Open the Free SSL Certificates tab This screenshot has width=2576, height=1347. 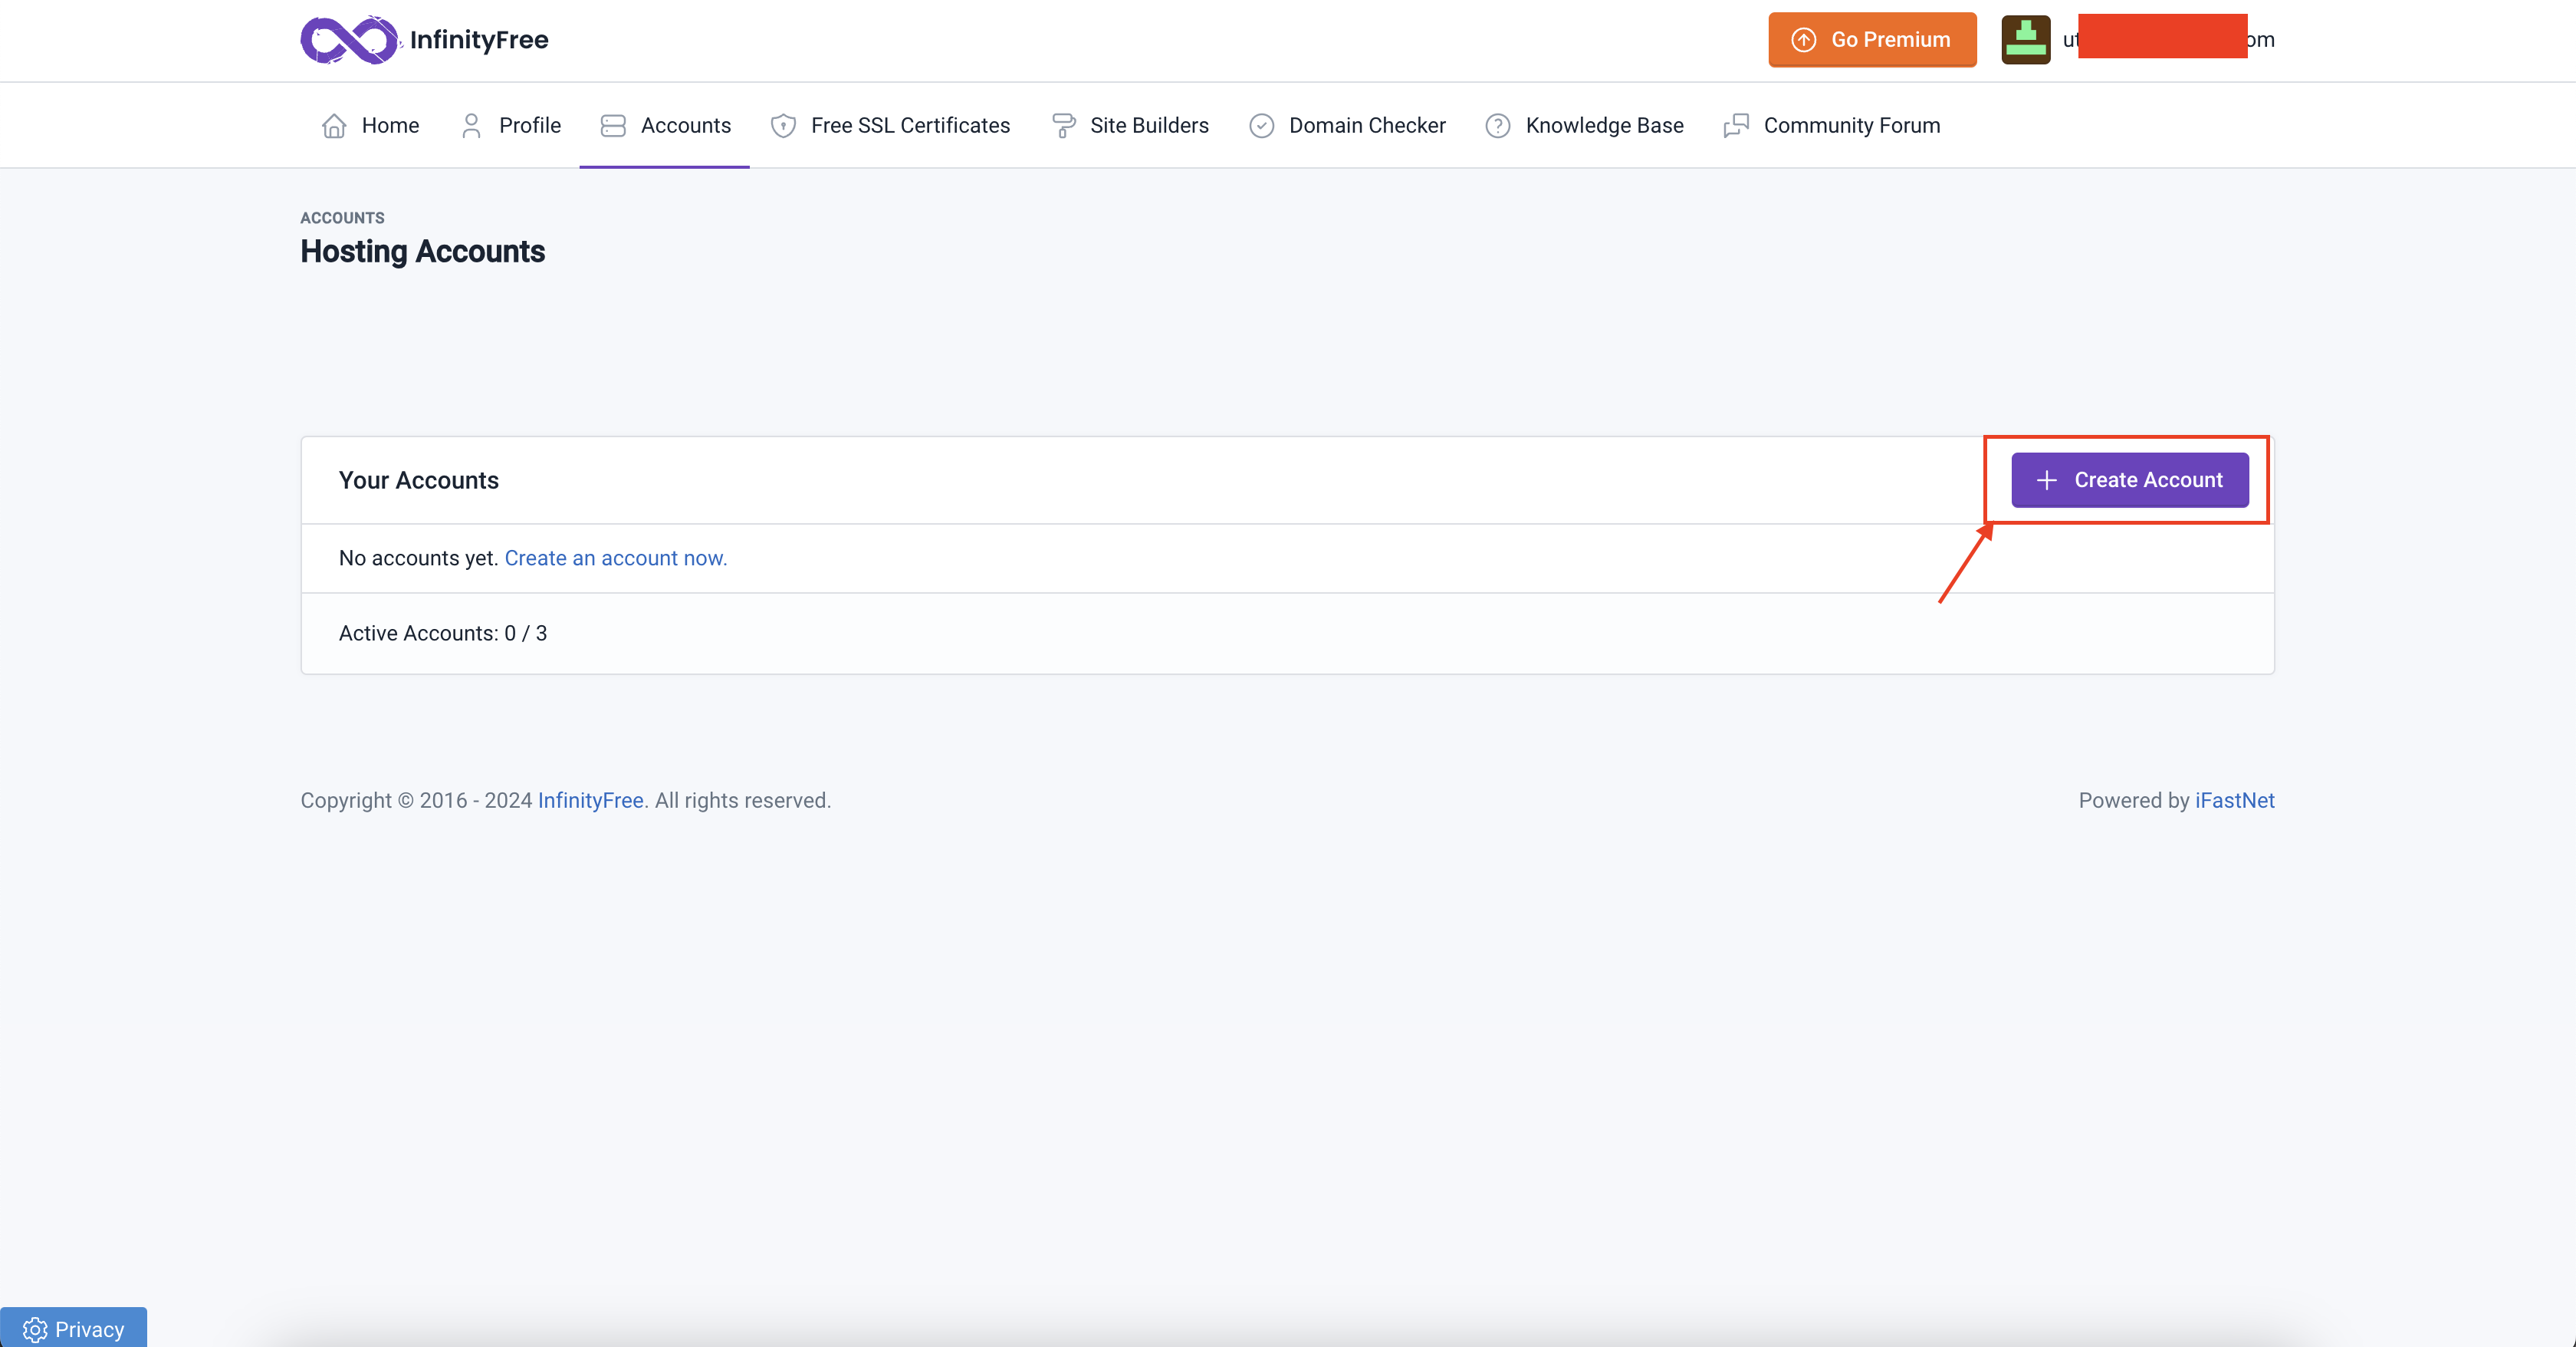[910, 125]
